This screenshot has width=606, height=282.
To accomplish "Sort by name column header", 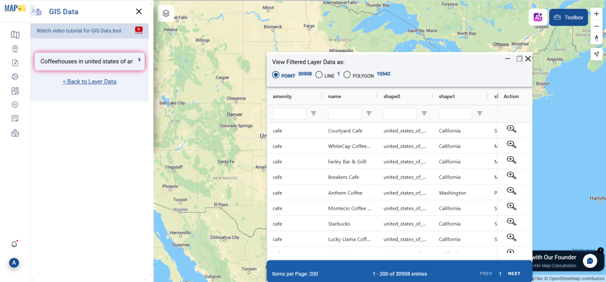I will (x=335, y=96).
